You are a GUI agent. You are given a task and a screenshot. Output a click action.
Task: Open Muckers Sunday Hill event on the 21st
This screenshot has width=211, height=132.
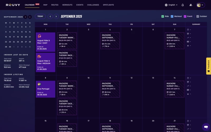[x=175, y=128]
